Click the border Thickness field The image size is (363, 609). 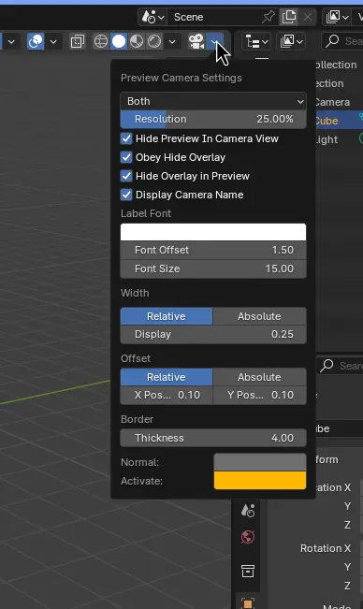[213, 438]
